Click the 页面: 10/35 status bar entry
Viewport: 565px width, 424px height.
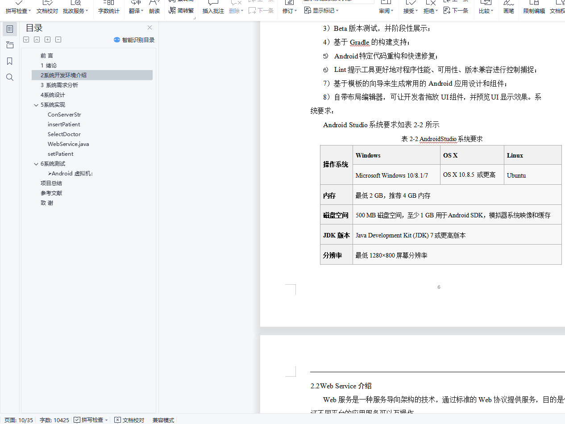click(x=19, y=420)
